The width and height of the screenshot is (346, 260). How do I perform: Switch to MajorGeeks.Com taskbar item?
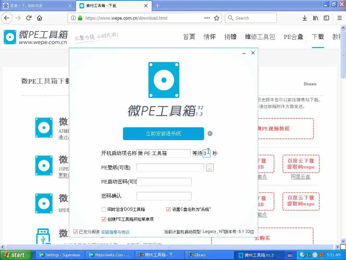[109, 255]
